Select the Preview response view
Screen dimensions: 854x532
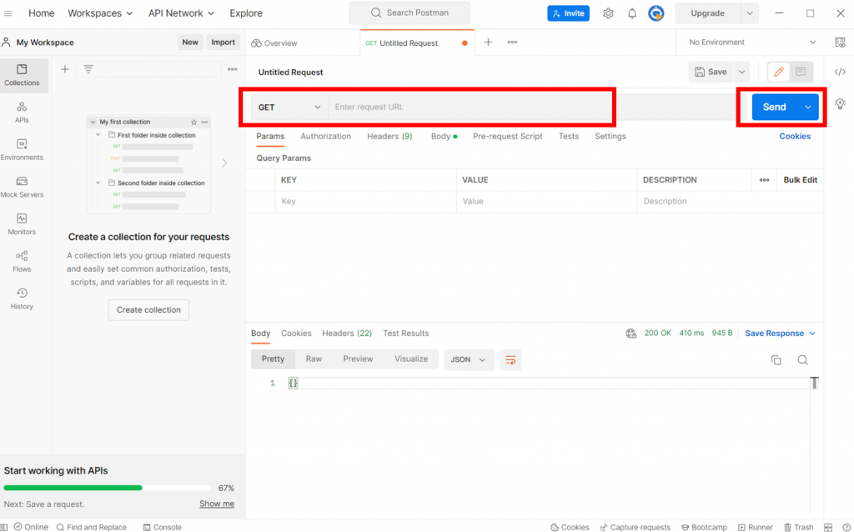pos(358,359)
